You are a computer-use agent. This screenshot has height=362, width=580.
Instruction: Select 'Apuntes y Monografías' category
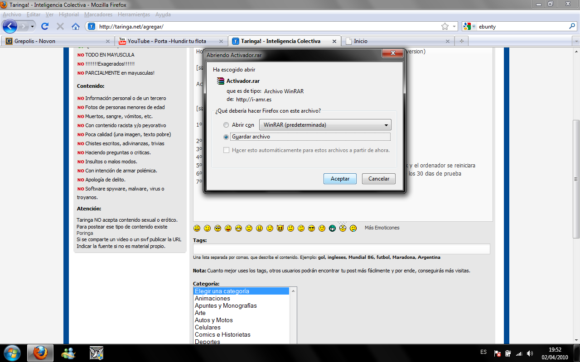point(241,306)
